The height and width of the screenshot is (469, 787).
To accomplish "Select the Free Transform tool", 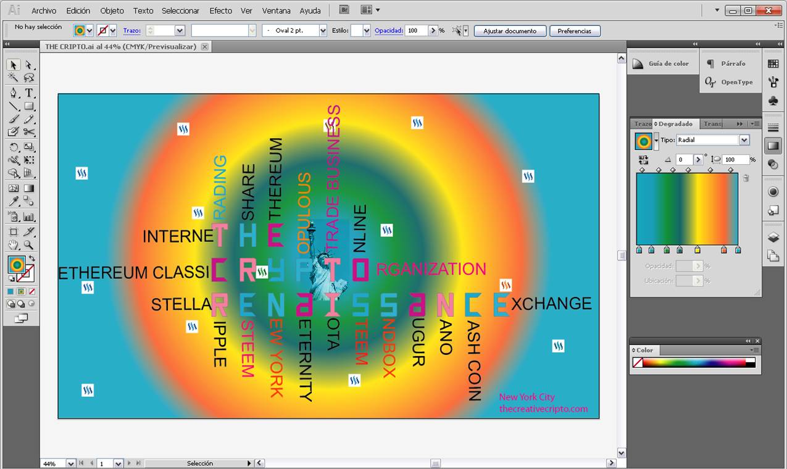I will (x=28, y=160).
